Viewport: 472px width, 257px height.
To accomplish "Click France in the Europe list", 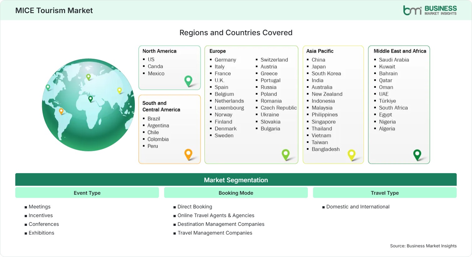I will 223,74.
